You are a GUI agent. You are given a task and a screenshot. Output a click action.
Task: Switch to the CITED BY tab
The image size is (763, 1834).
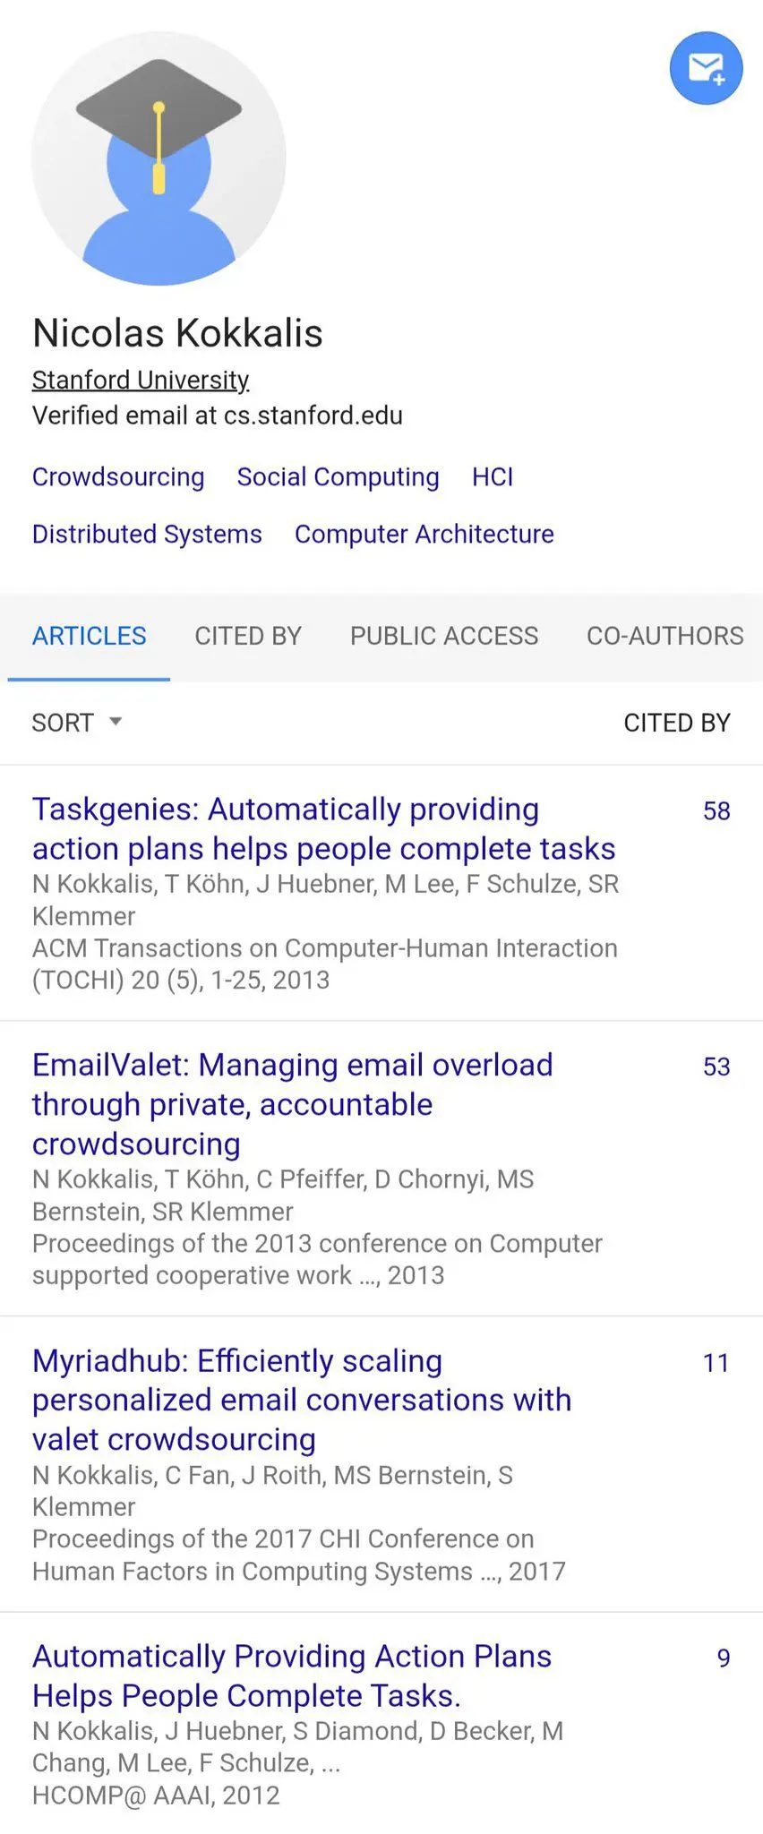(248, 636)
